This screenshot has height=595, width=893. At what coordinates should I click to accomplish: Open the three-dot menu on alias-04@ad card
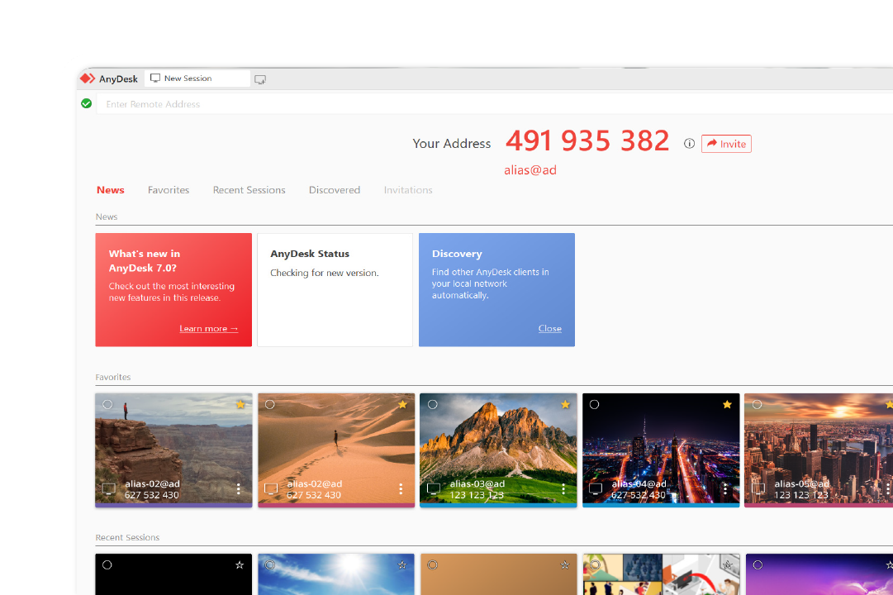coord(725,489)
